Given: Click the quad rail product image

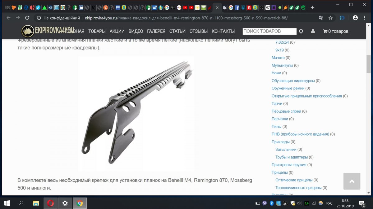Looking at the screenshot, I should tap(136, 114).
